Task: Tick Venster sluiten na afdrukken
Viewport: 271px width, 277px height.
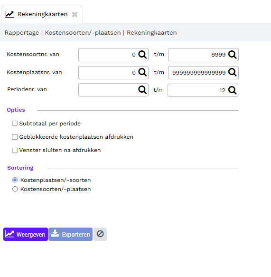Action: tap(15, 150)
